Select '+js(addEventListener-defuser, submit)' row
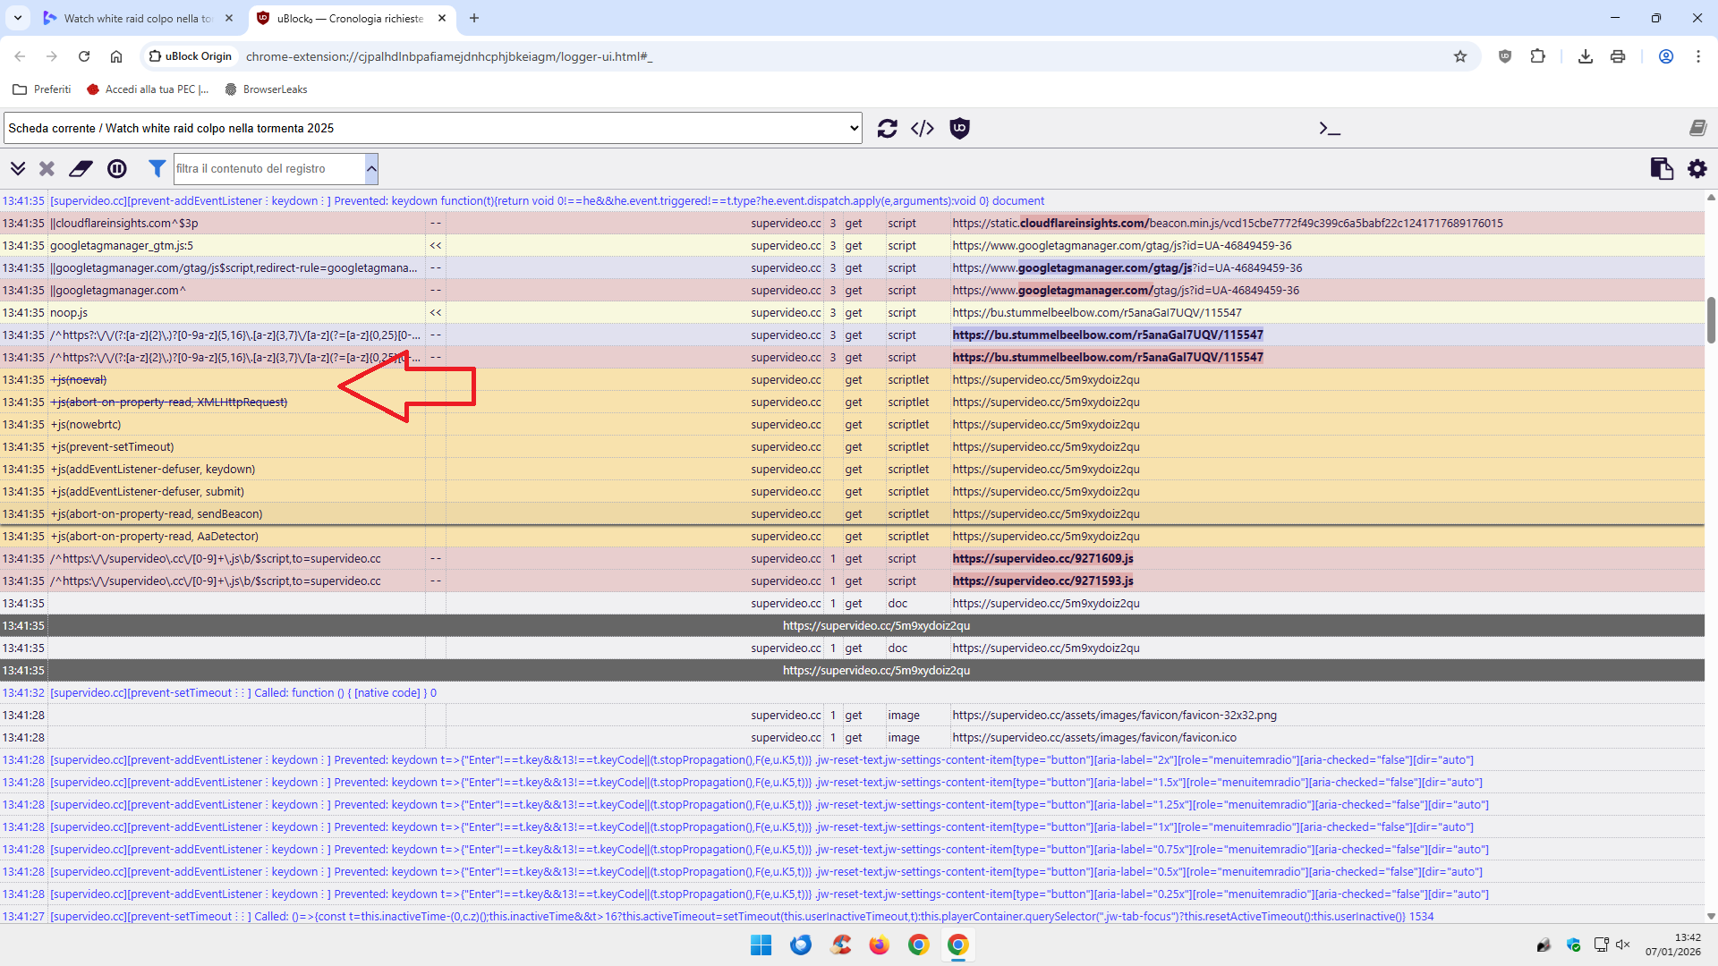The height and width of the screenshot is (966, 1718). tap(852, 492)
